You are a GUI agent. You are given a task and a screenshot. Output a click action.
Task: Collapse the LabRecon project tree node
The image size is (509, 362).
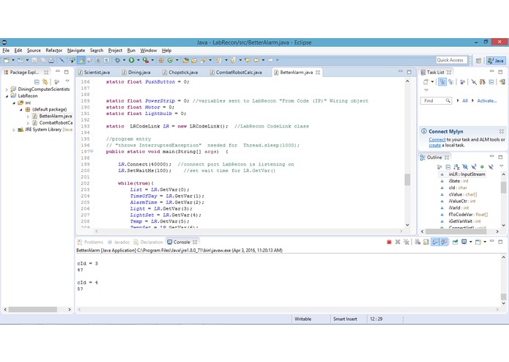(x=7, y=96)
